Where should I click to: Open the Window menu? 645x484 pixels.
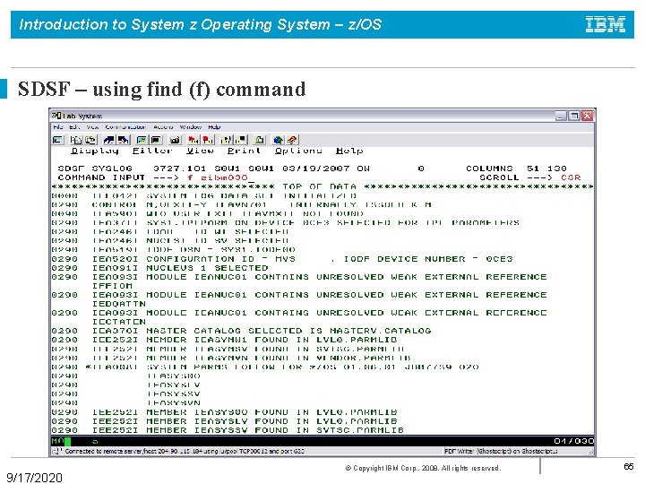pos(191,127)
